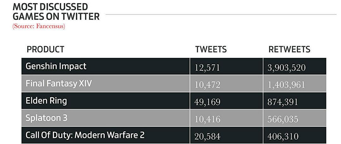Screen dimensions: 341x144
Task: Click the PRODUCT column header
Action: [x=46, y=49]
